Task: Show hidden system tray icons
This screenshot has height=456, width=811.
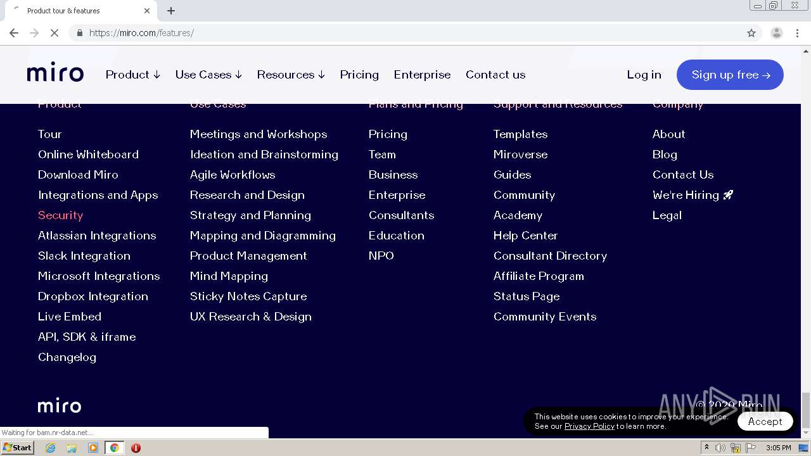Action: [706, 448]
